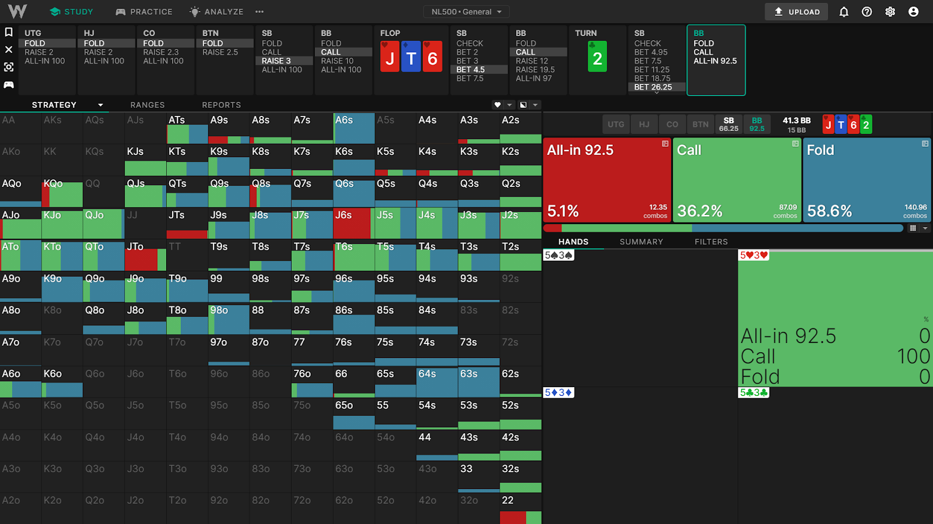This screenshot has width=933, height=524.
Task: Expand the Strategy dropdown arrow
Action: (x=100, y=105)
